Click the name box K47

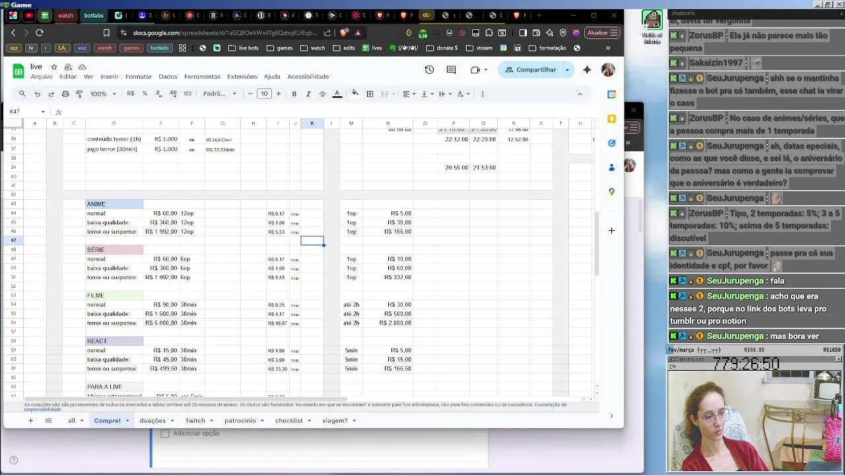coord(25,111)
